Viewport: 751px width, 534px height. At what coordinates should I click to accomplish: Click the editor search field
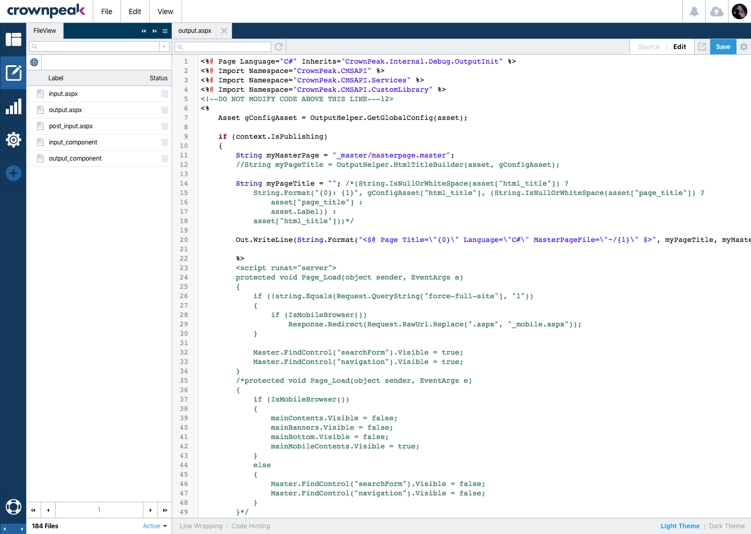click(223, 47)
